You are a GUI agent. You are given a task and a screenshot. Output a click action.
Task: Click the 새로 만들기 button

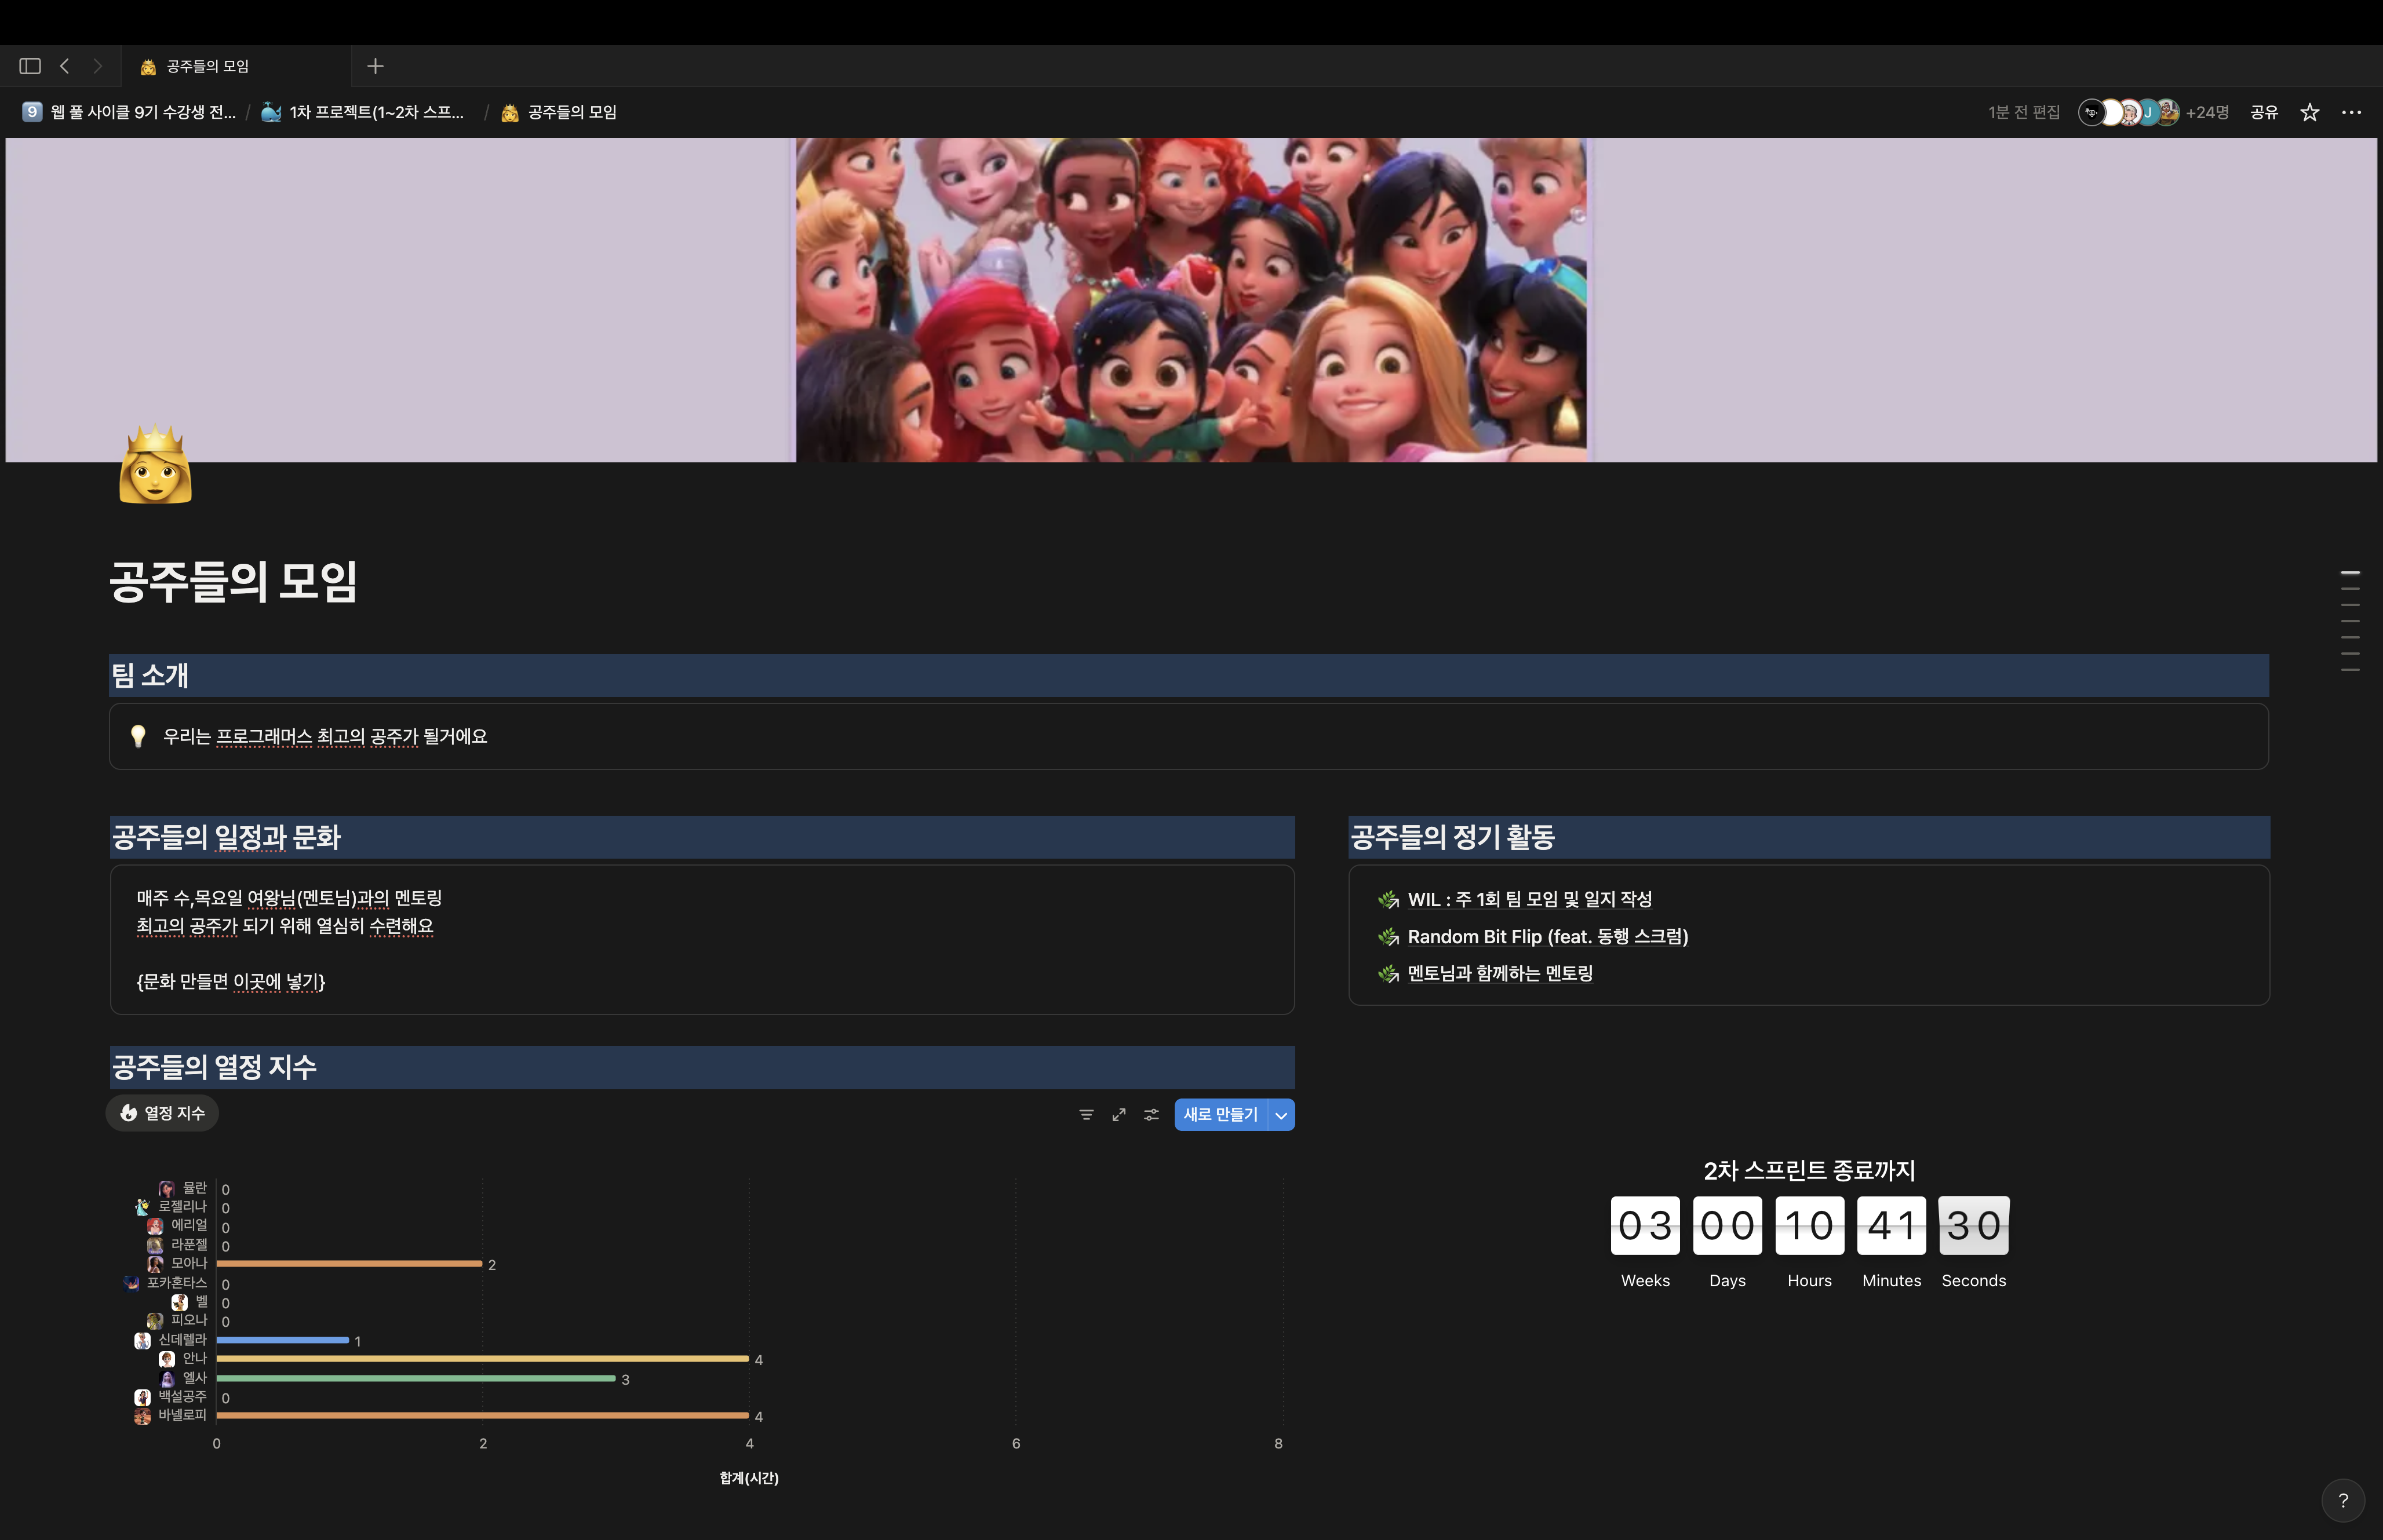(1220, 1115)
